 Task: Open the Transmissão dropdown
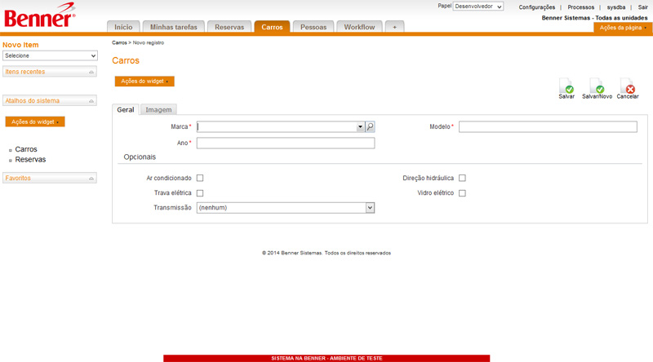click(x=285, y=208)
